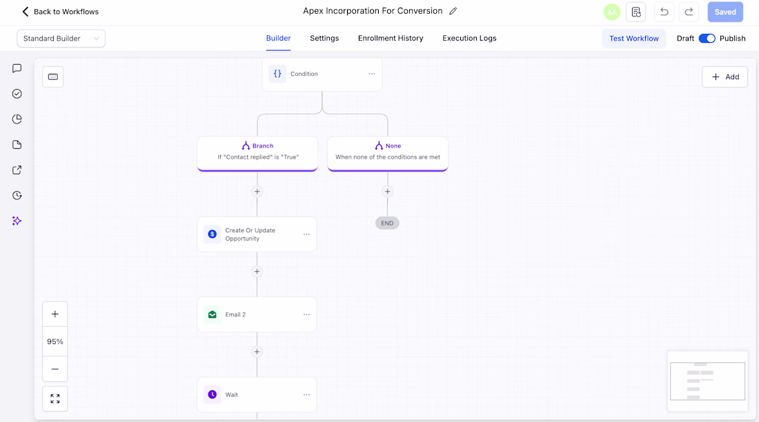Select the Create Or Update Opportunity label
Screen dimensions: 759x422
[250, 234]
